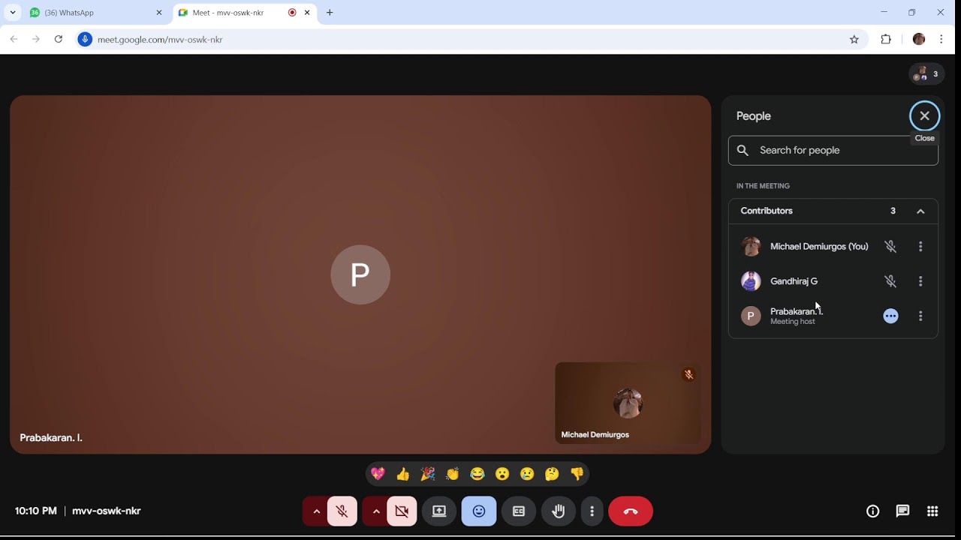The height and width of the screenshot is (540, 961).
Task: Click speaking indicator for Prabakaran. I.
Action: pos(890,316)
